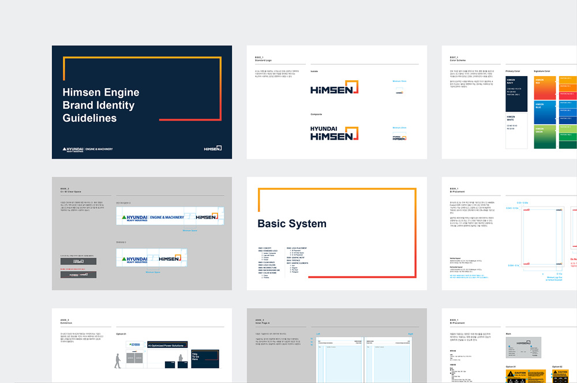This screenshot has height=383, width=577.
Task: Click the small minimum-size composite logo
Action: pyautogui.click(x=399, y=138)
